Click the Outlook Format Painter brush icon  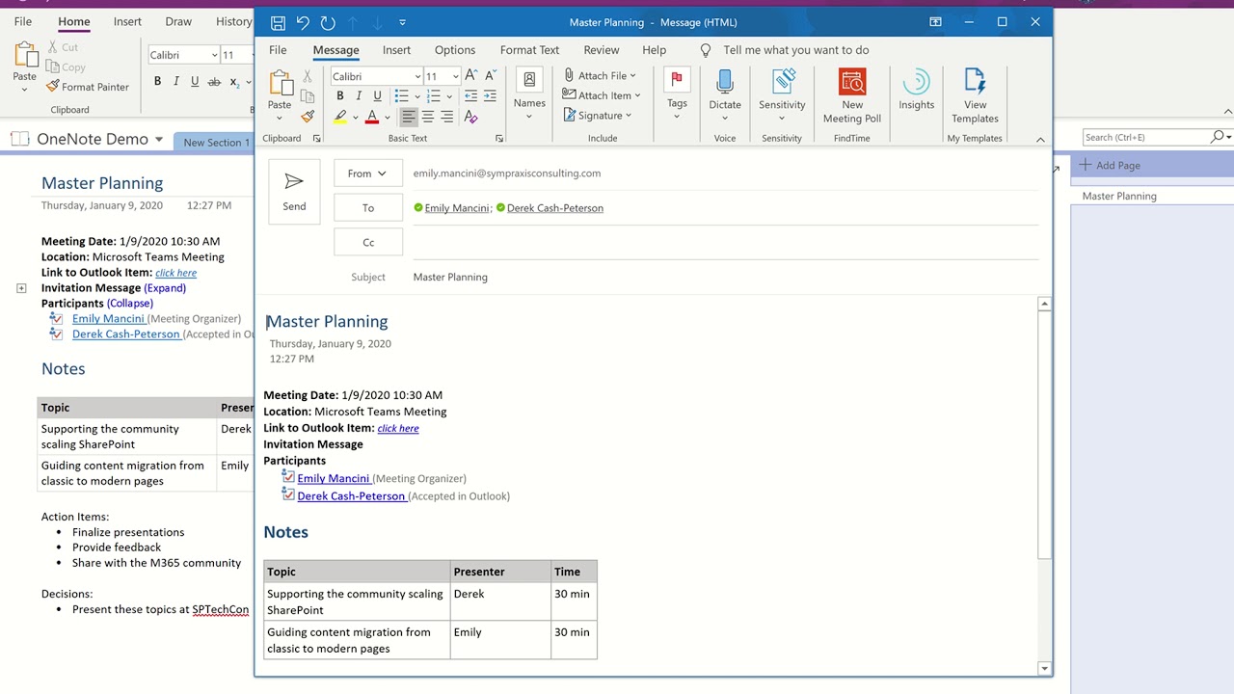(x=308, y=117)
